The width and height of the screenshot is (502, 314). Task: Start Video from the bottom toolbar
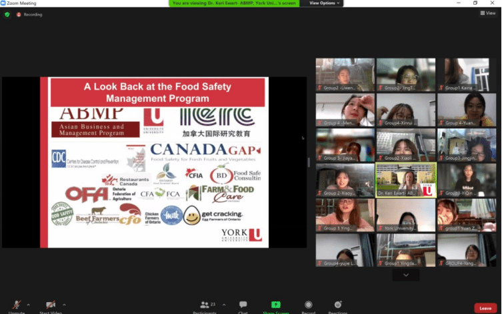click(x=51, y=305)
